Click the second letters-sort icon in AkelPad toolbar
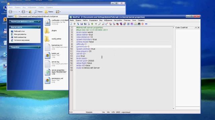 pyautogui.click(x=114, y=24)
